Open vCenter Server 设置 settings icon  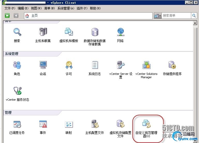[121, 65]
